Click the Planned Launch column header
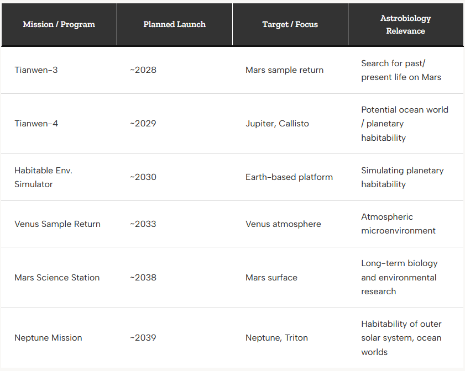This screenshot has height=371, width=465. coord(175,25)
